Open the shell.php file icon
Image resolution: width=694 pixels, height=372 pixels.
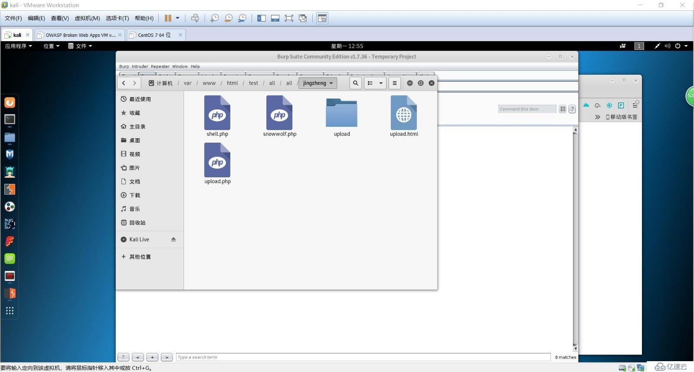217,113
